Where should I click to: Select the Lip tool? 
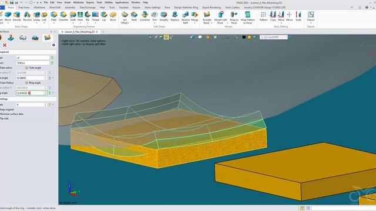coord(104,16)
